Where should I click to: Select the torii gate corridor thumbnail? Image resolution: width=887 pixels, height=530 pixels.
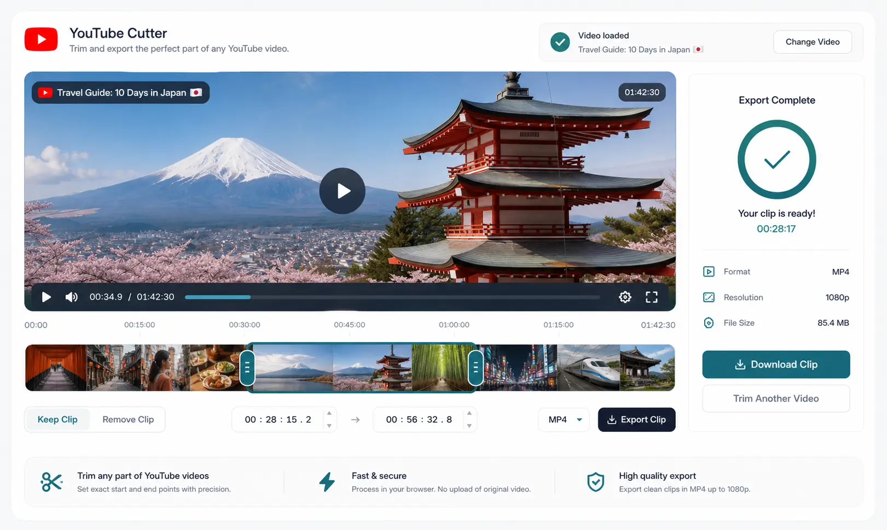[56, 368]
